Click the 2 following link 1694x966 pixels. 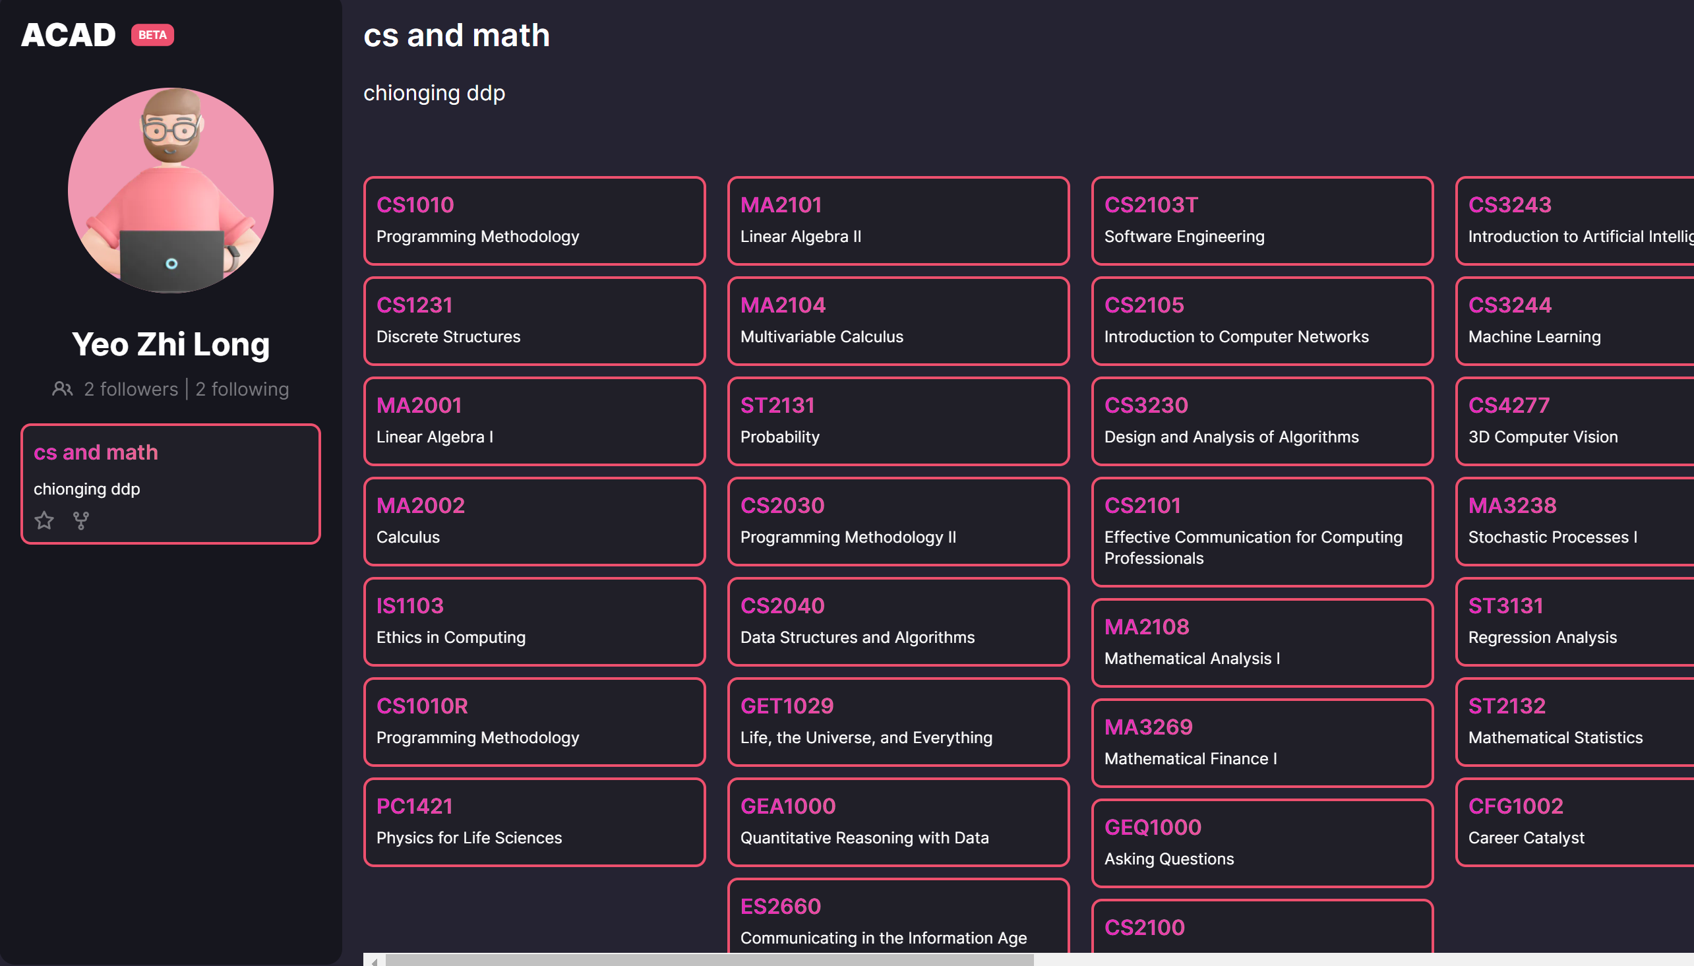tap(242, 389)
